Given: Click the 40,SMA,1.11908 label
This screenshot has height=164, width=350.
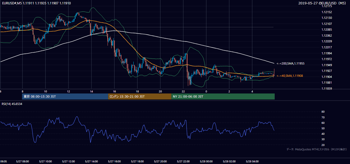Looking at the screenshot, I should (x=290, y=76).
